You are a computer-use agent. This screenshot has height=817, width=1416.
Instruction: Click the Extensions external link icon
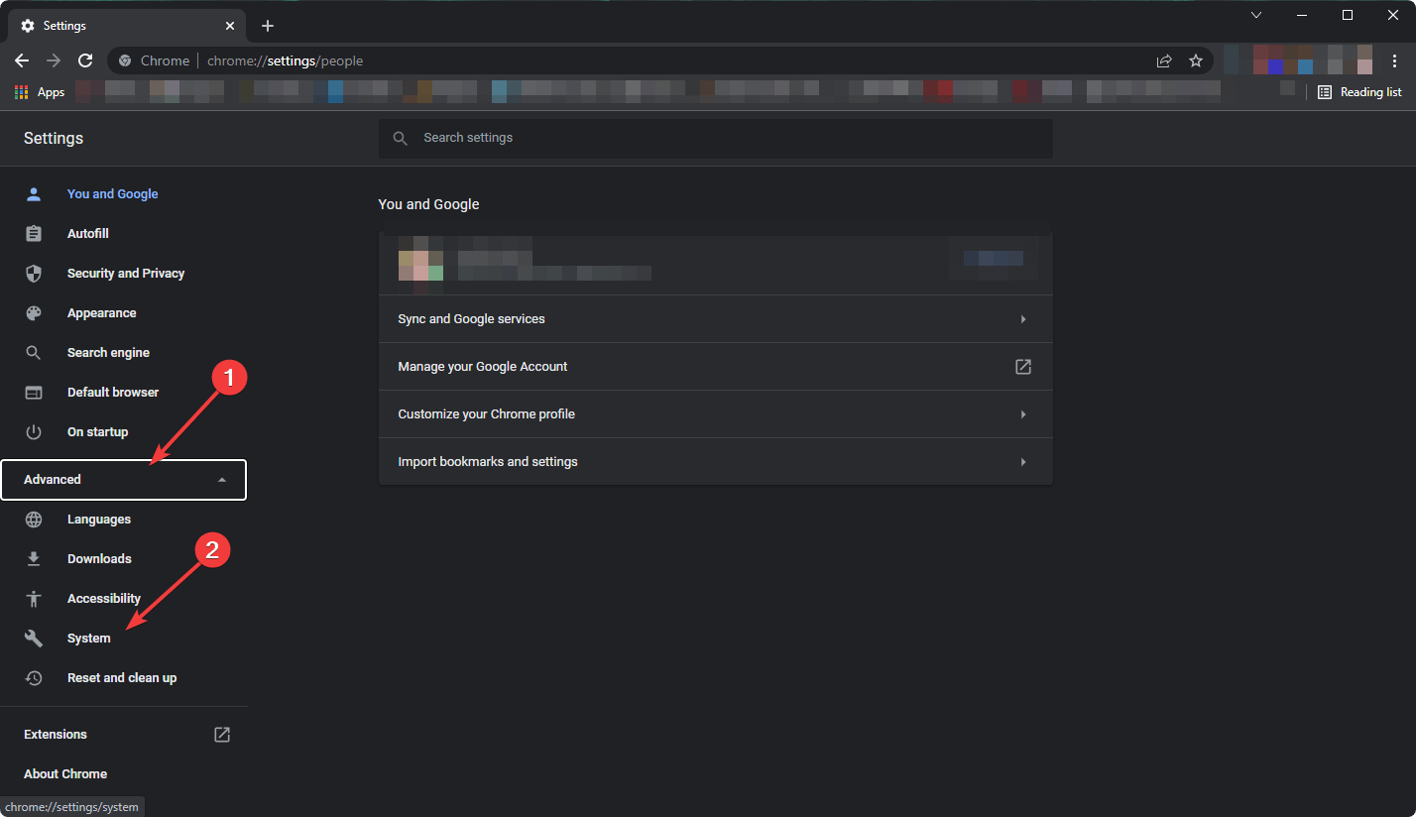pyautogui.click(x=222, y=735)
